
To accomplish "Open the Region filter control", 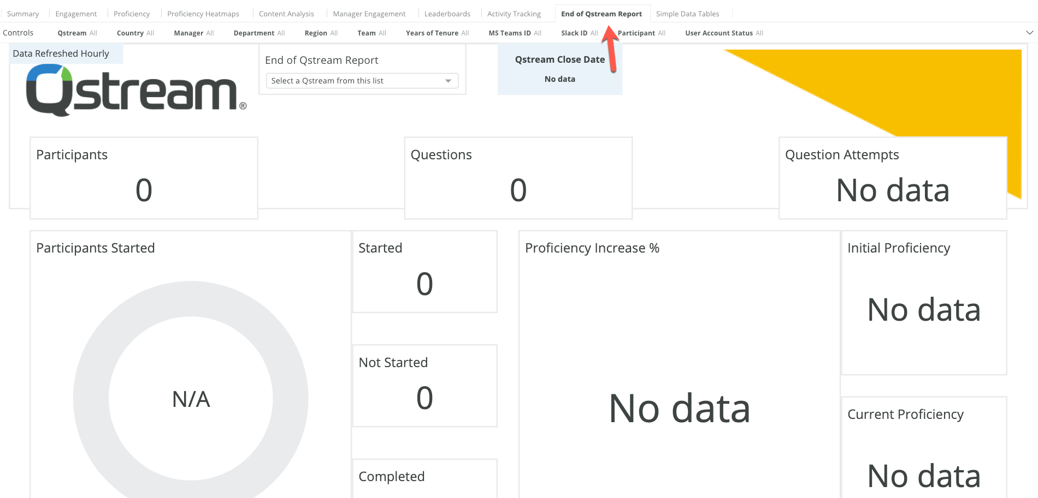I will tap(321, 33).
